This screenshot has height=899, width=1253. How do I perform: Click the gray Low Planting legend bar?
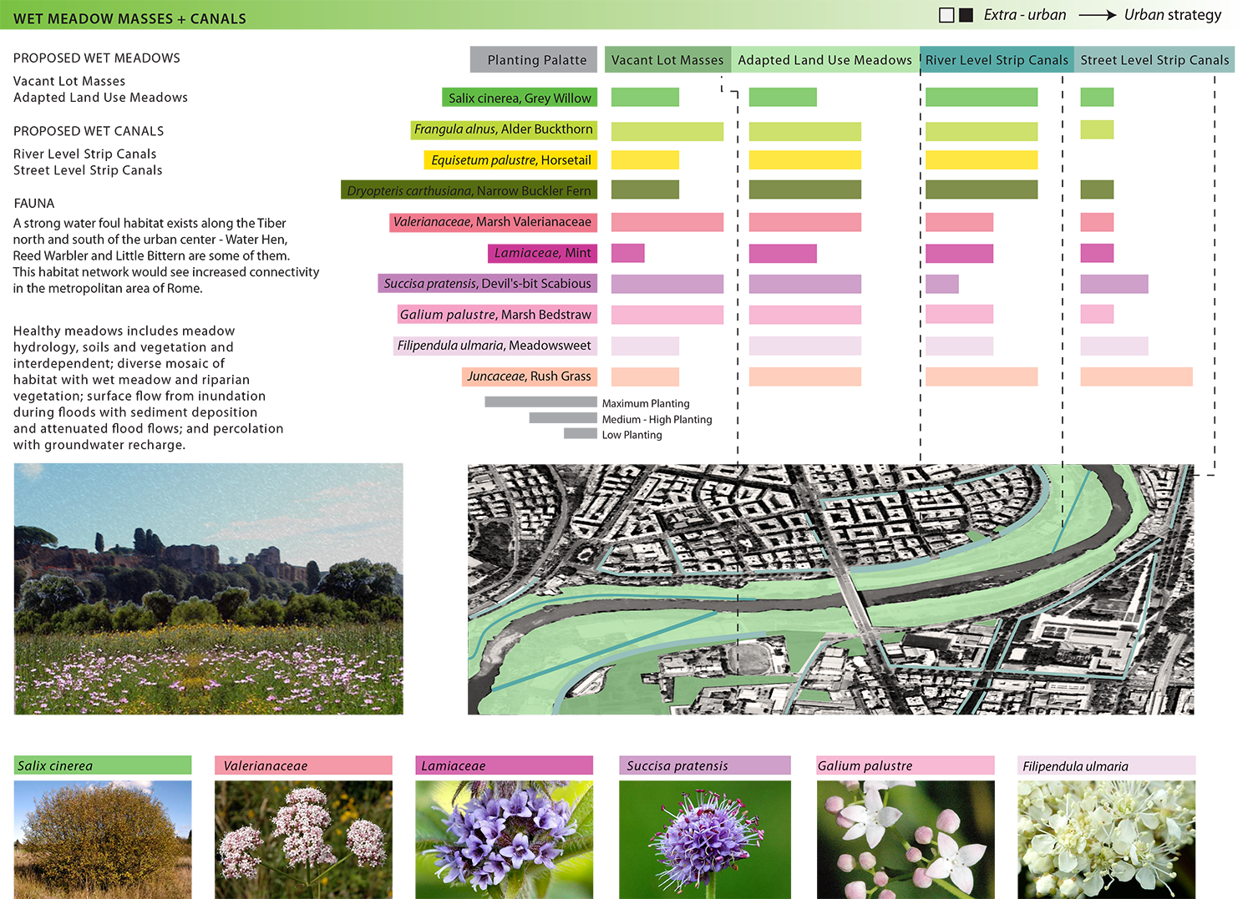tap(581, 433)
